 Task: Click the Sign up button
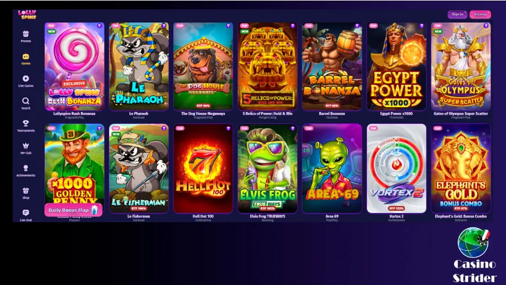(480, 14)
